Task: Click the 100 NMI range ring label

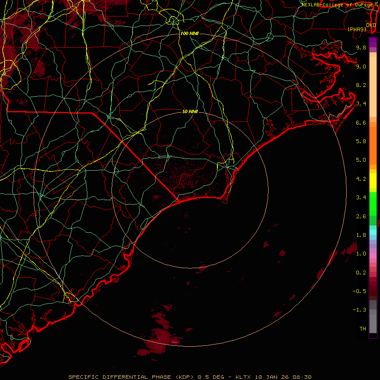Action: tap(190, 33)
